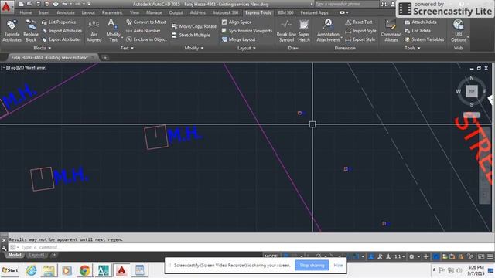Select the Super Hatch tool
Viewport: 495px width, 278px height.
coord(304,30)
